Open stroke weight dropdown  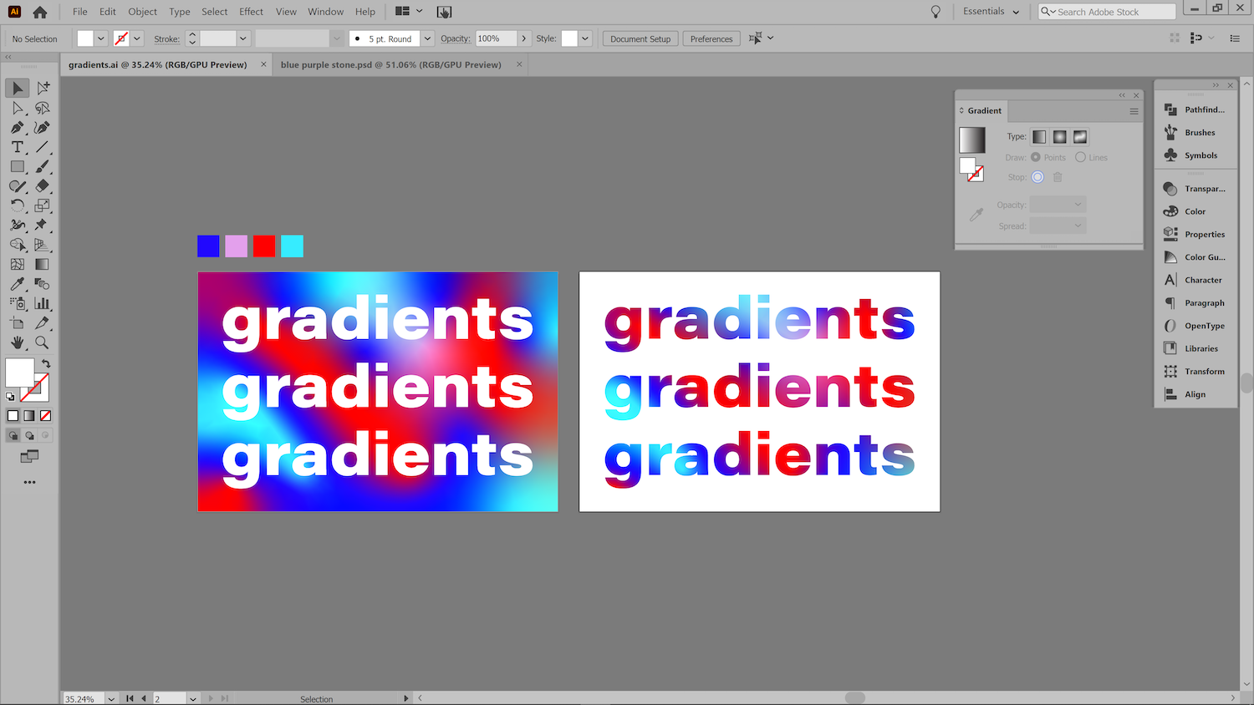(x=243, y=38)
